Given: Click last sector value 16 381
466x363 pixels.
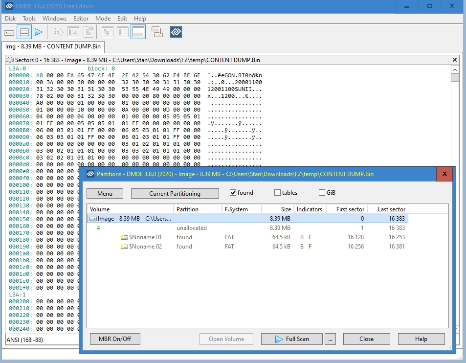Looking at the screenshot, I should (397, 247).
